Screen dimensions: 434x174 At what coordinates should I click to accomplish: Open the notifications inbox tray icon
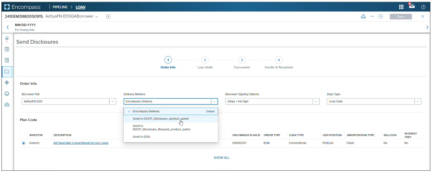point(412,7)
